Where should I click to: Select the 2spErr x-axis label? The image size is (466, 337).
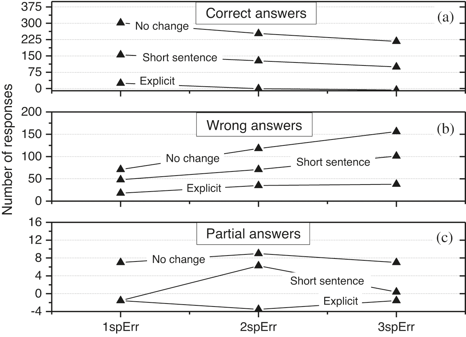[x=259, y=327]
